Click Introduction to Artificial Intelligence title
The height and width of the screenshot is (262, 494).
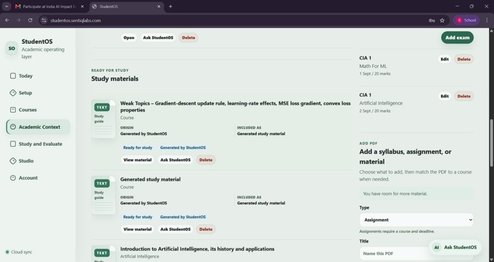(x=197, y=249)
